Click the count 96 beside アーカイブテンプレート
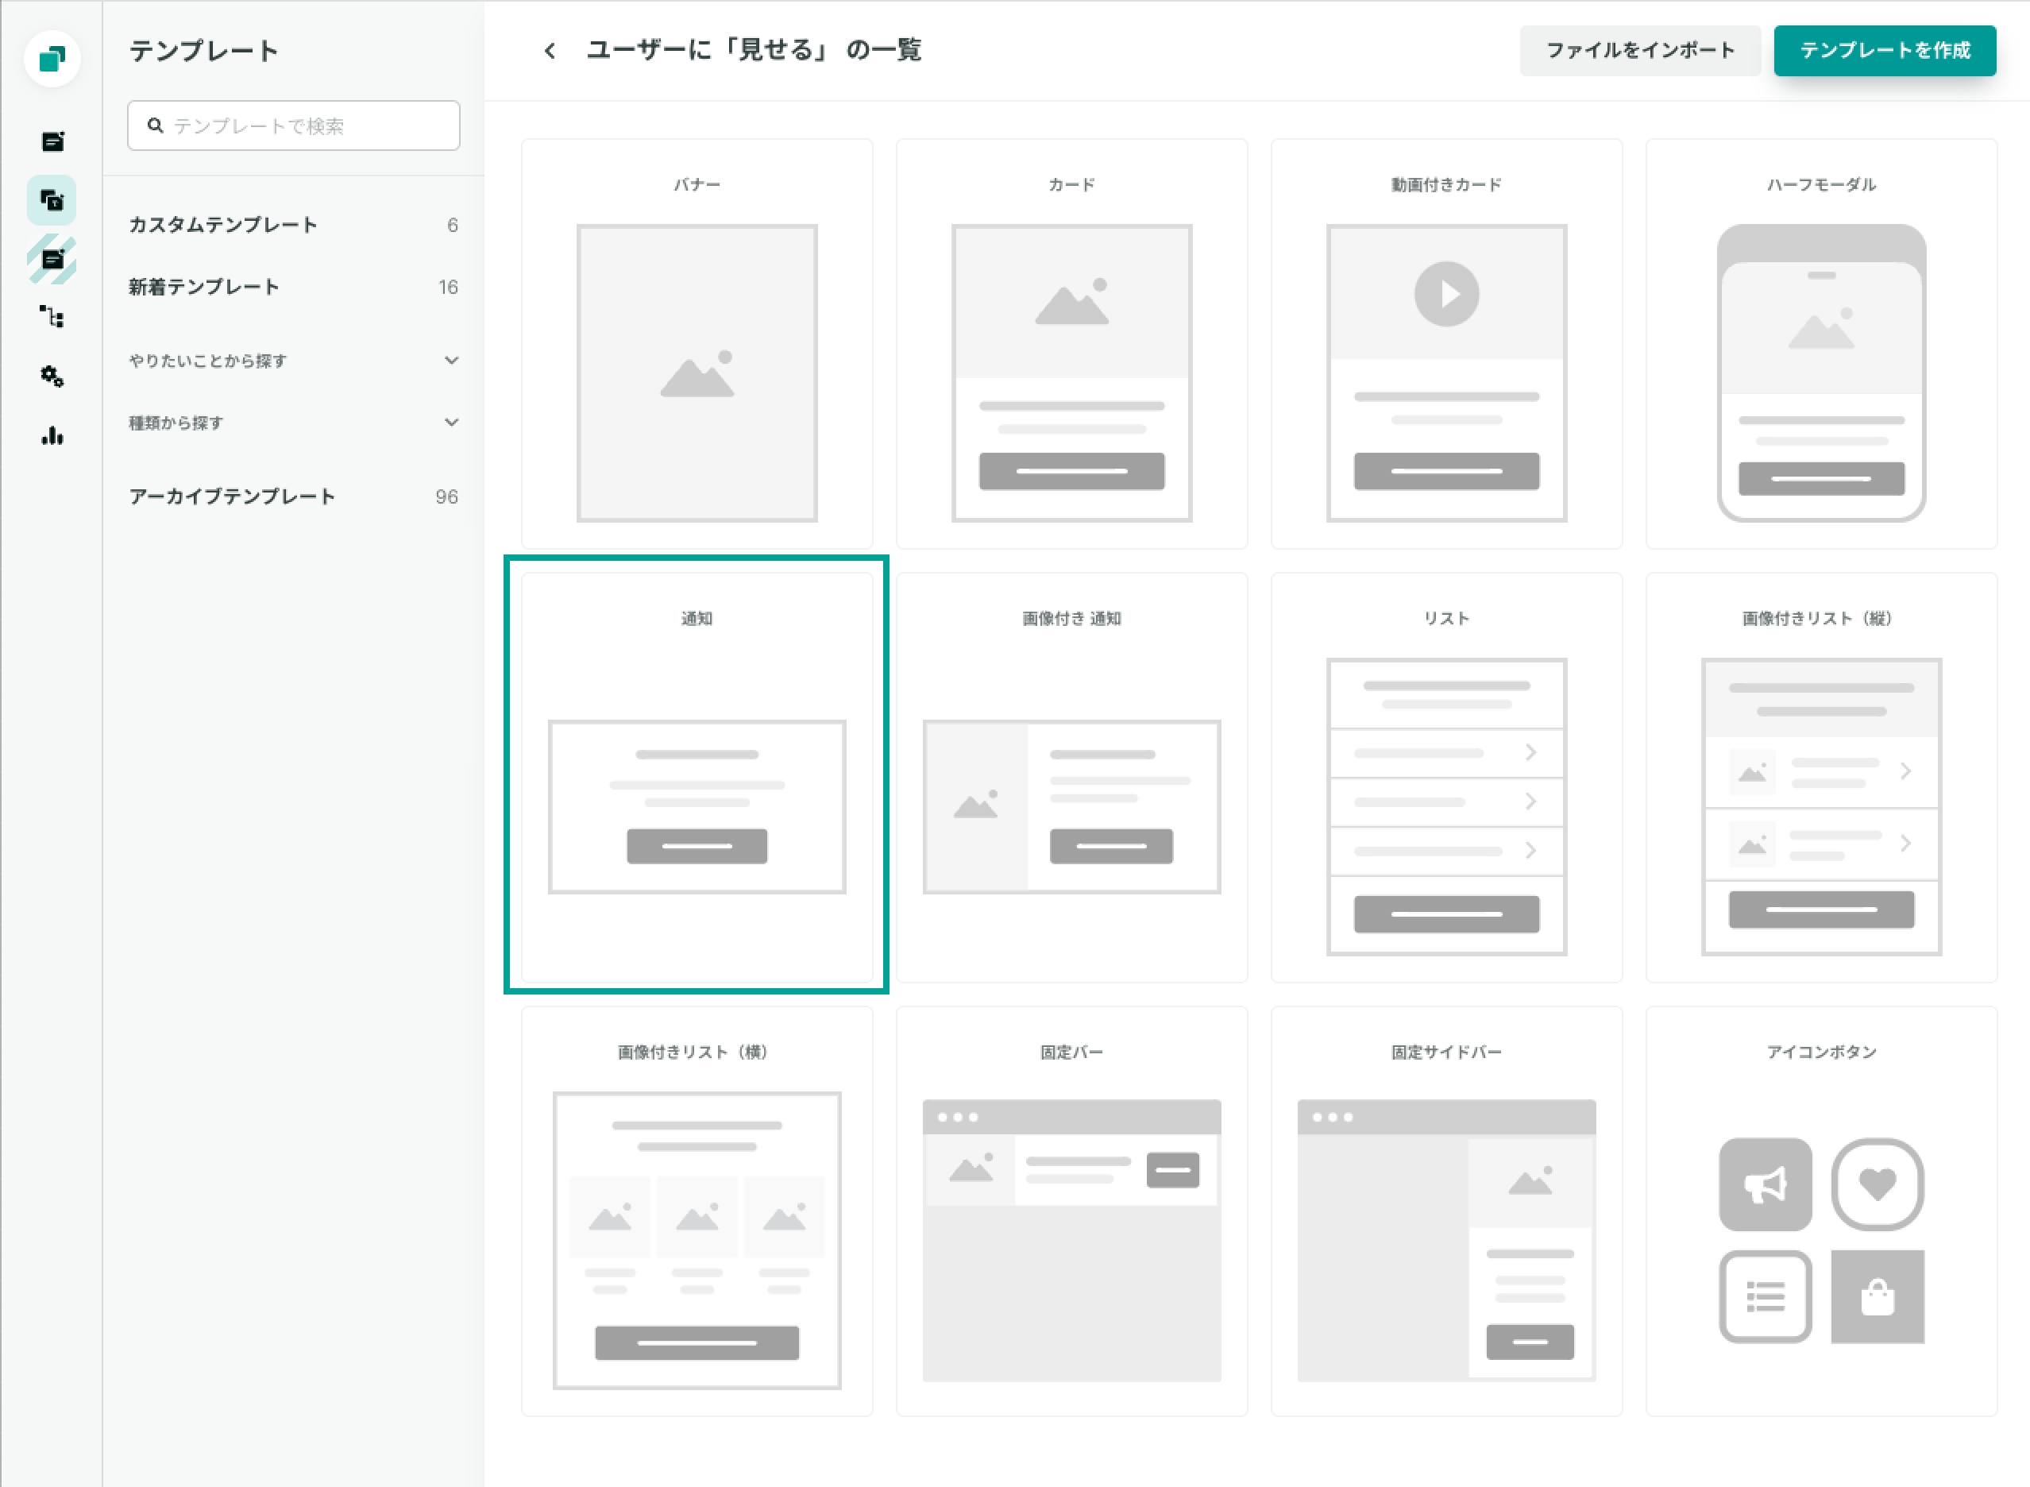This screenshot has width=2030, height=1487. pyautogui.click(x=446, y=497)
